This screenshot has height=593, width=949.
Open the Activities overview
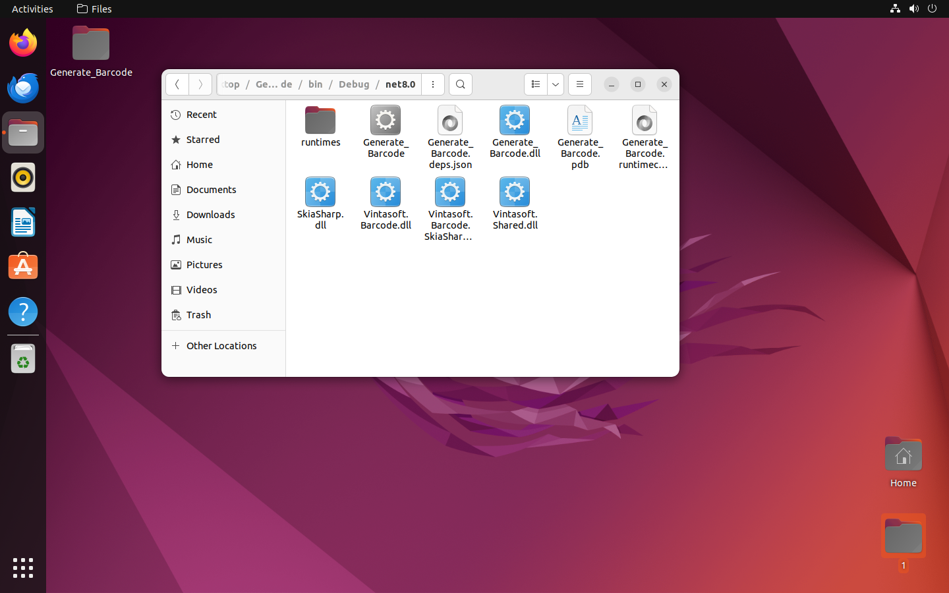[32, 9]
